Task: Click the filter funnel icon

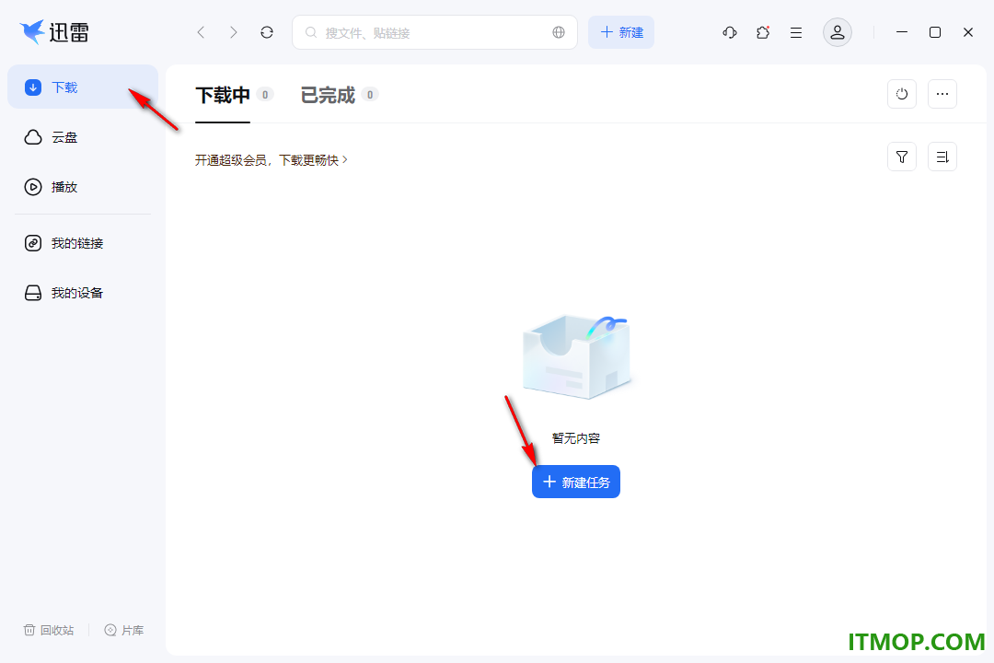Action: (902, 157)
